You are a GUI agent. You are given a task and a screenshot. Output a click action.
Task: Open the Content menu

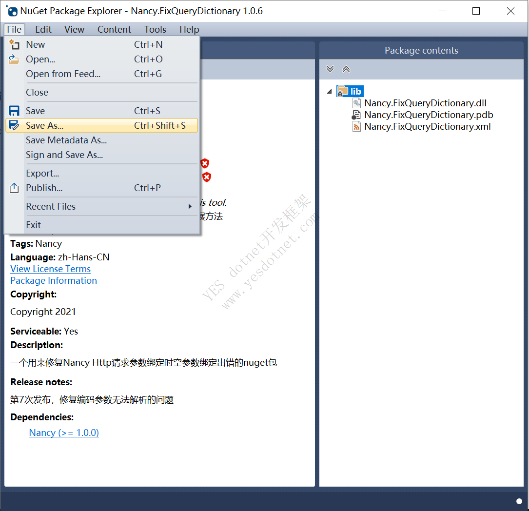114,29
